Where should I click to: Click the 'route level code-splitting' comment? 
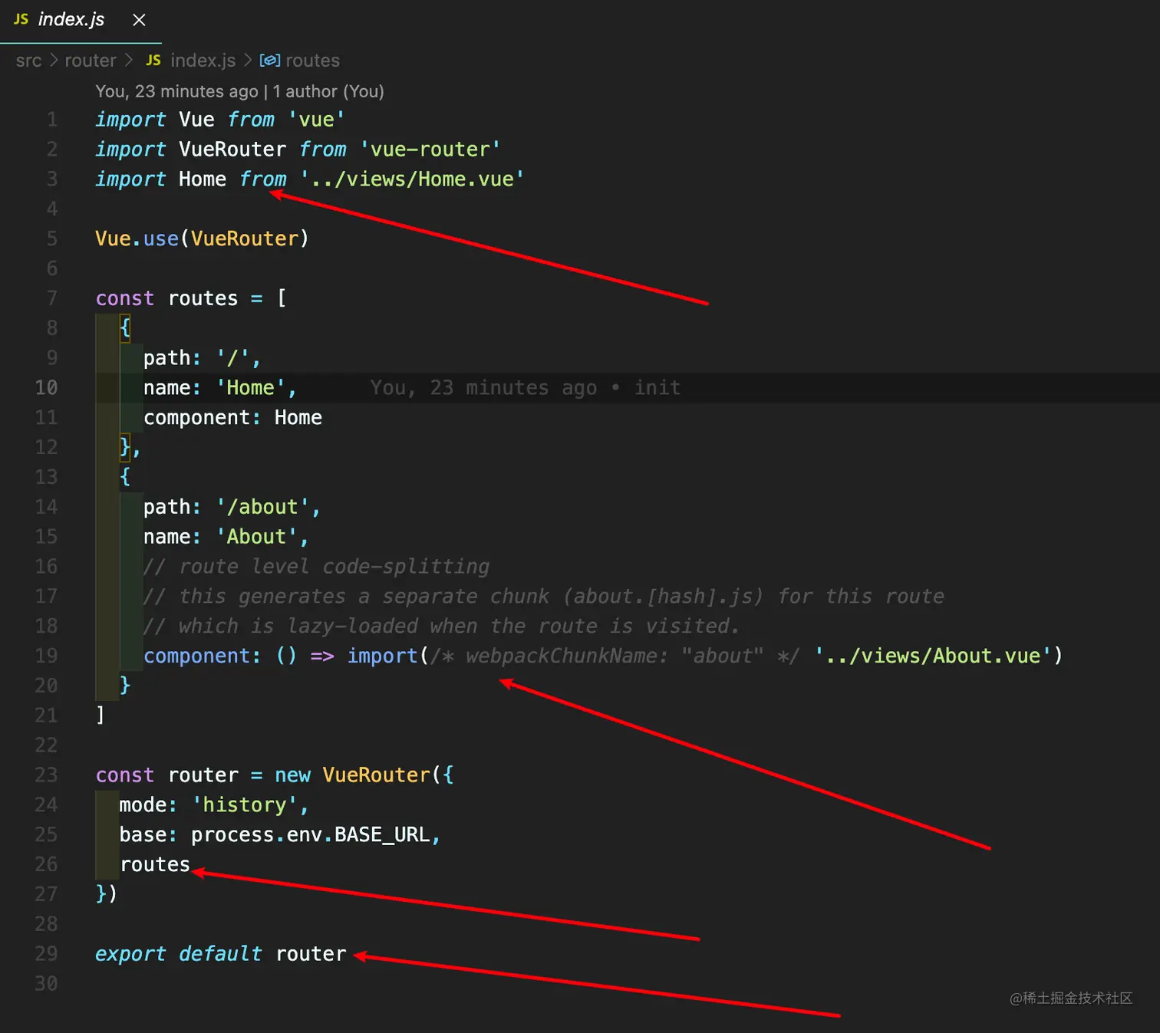[x=316, y=567]
